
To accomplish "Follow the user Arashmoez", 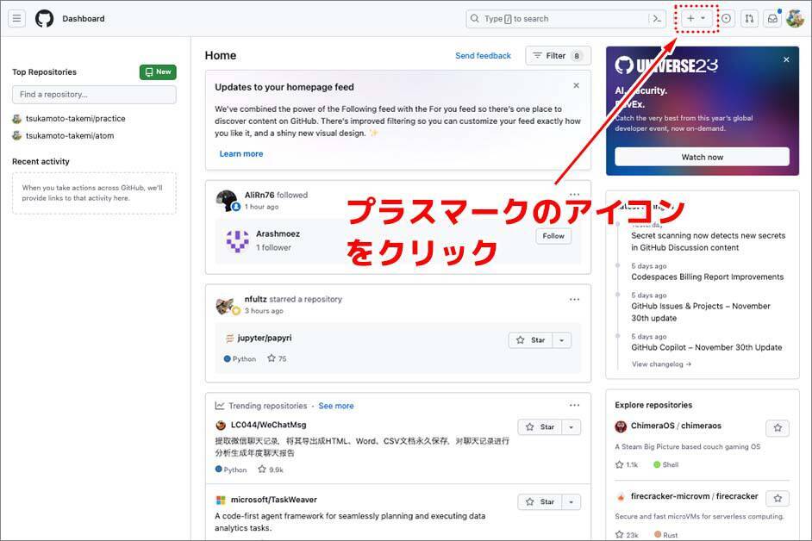I will 553,236.
